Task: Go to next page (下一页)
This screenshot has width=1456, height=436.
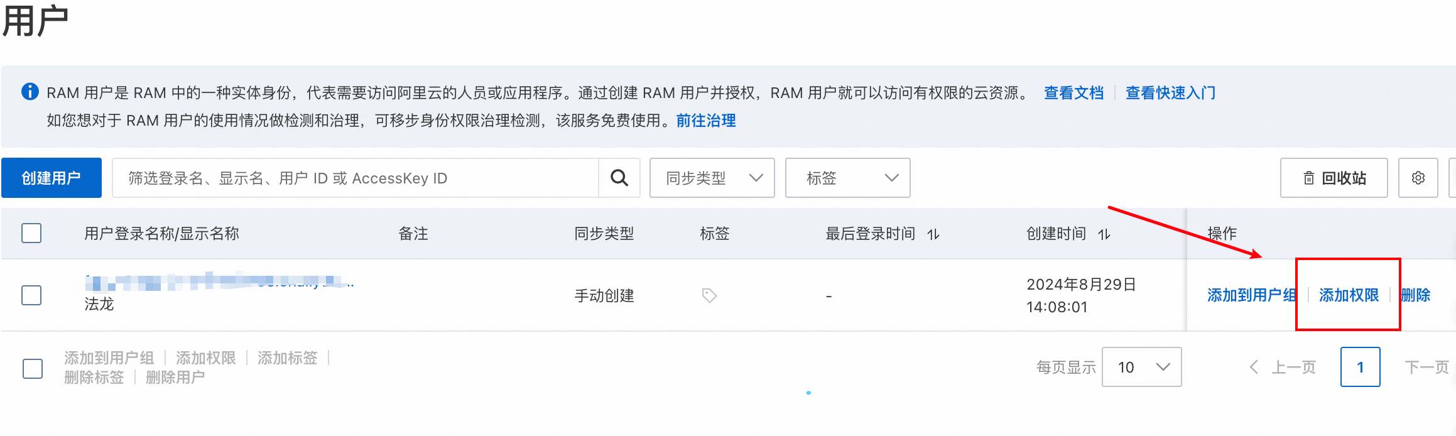Action: pos(1426,367)
